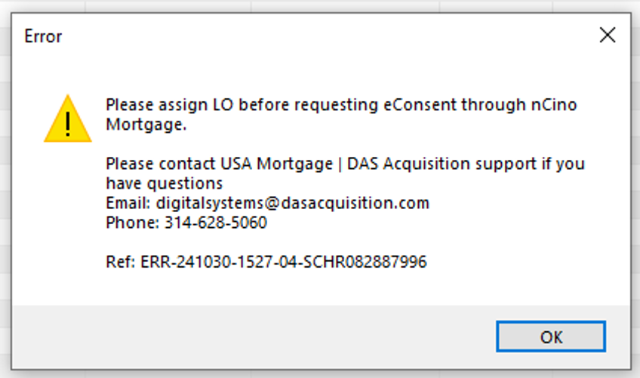Close the Error dialog with the X
The height and width of the screenshot is (378, 640).
click(608, 35)
